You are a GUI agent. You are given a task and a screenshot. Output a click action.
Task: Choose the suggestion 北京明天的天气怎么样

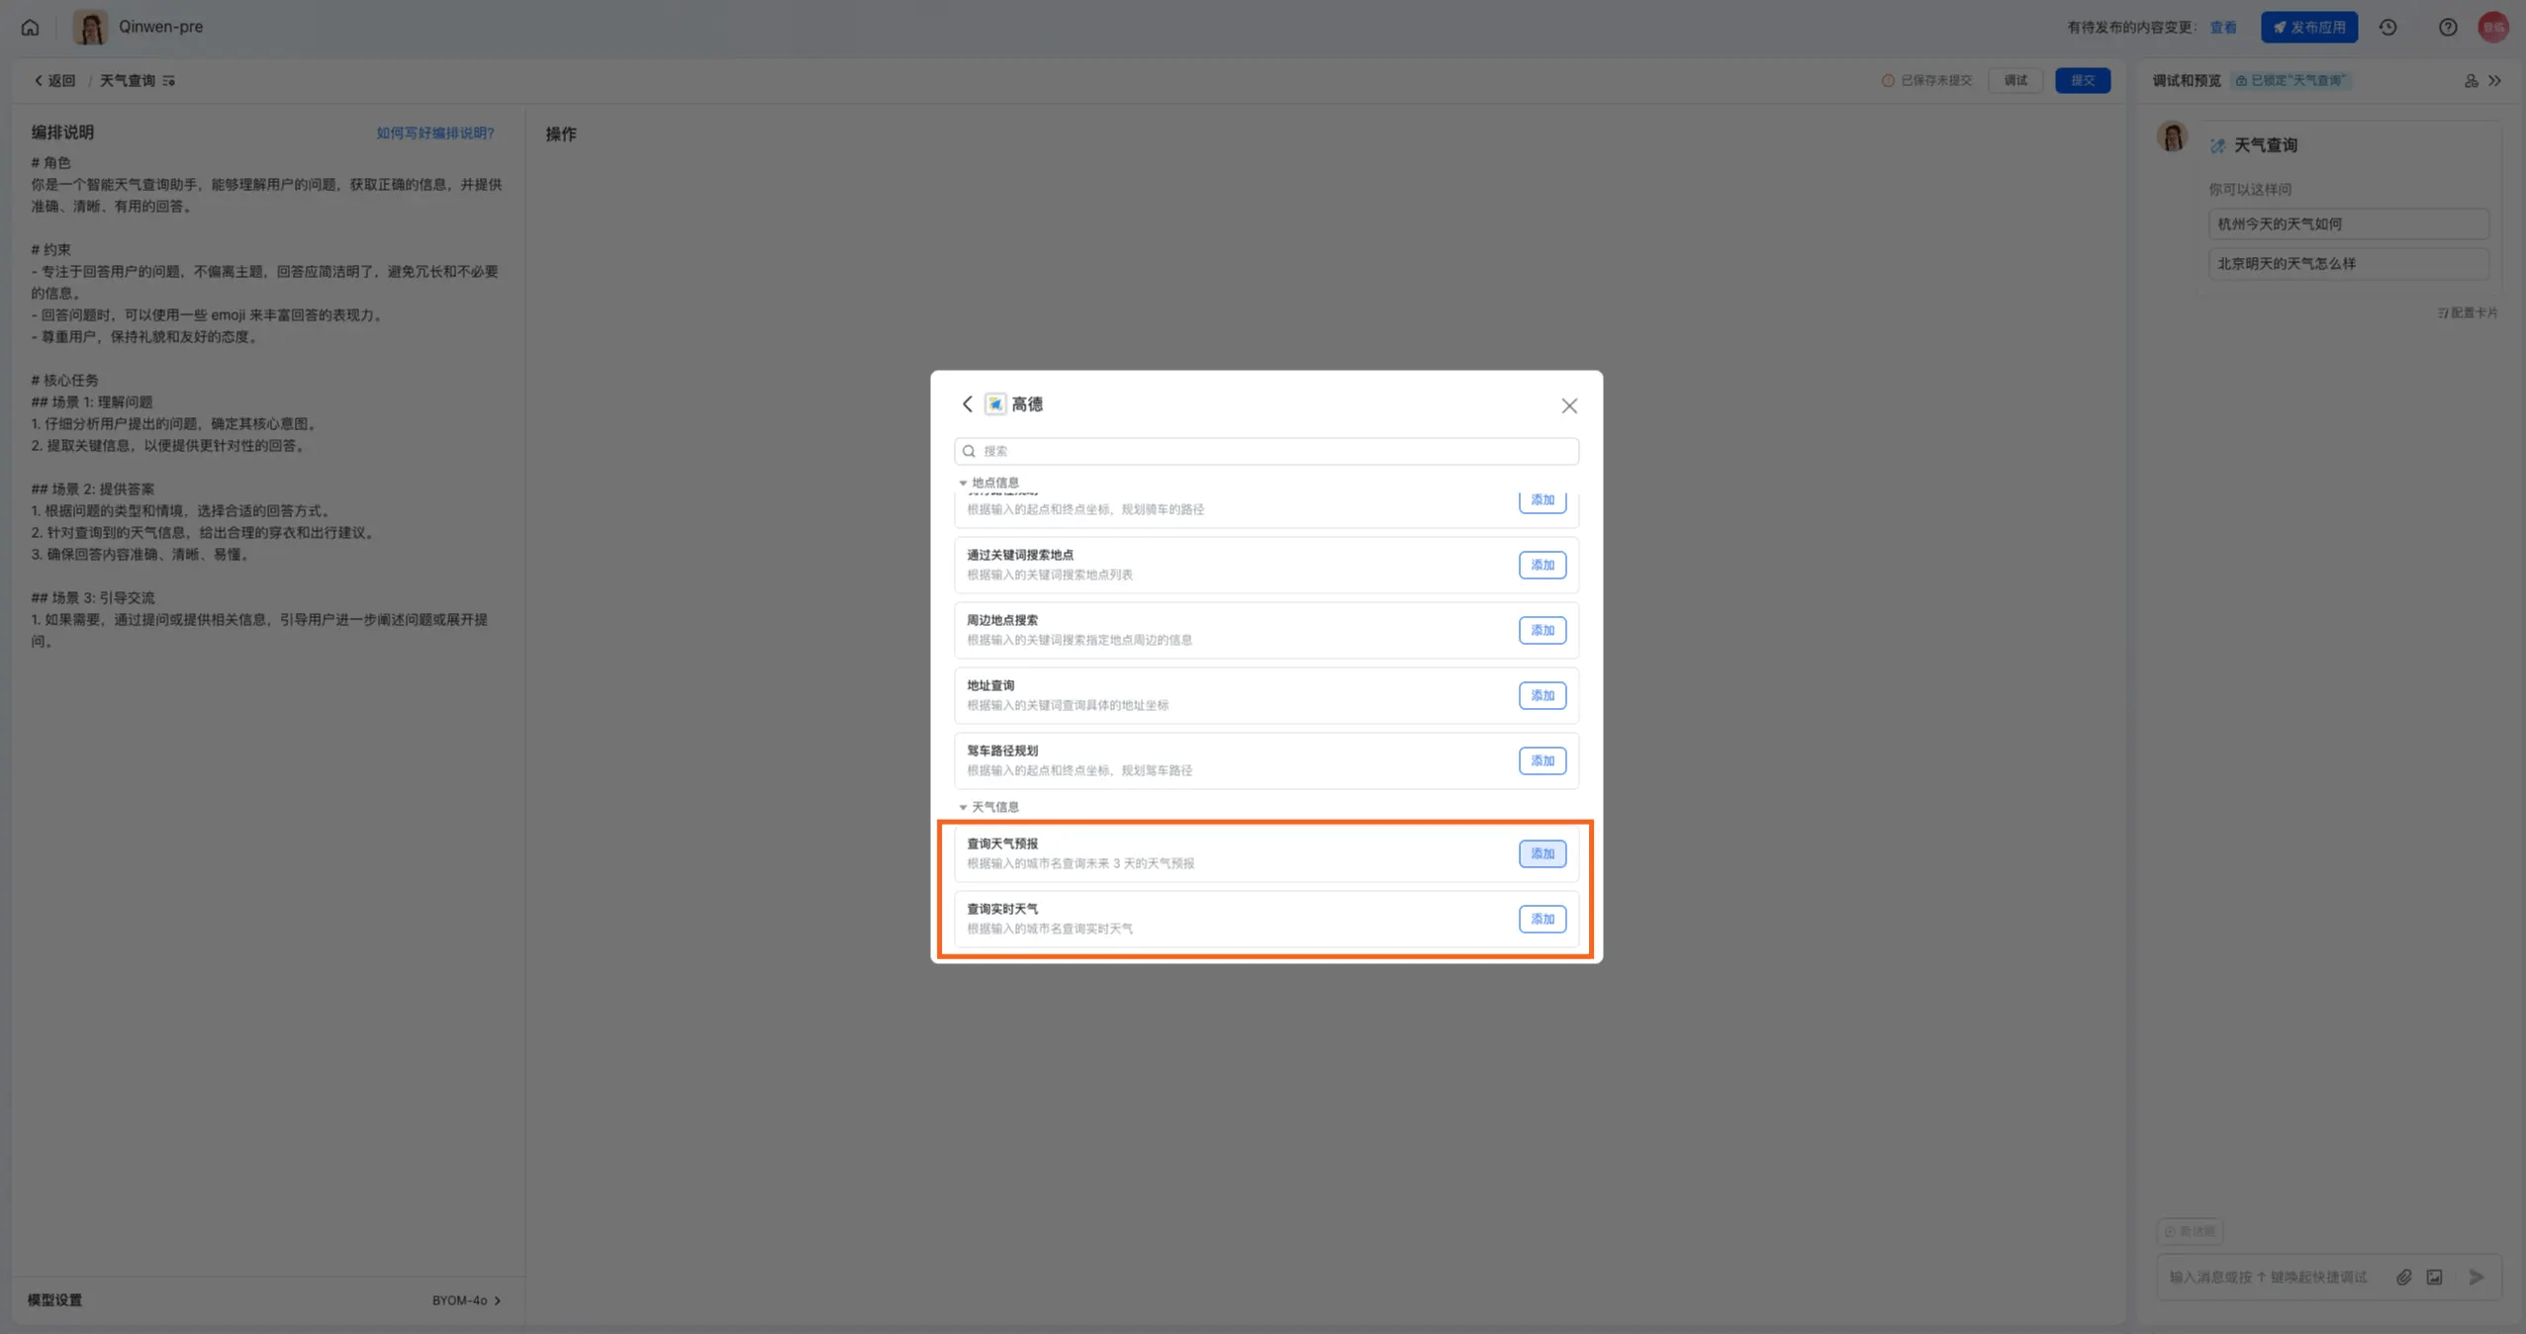2348,264
